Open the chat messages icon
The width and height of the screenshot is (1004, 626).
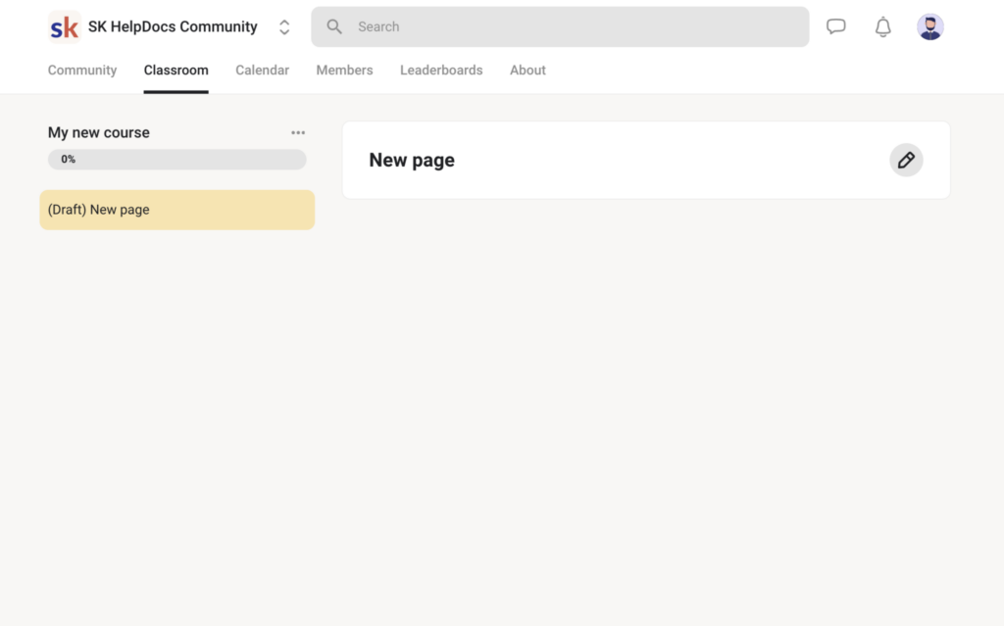point(835,27)
